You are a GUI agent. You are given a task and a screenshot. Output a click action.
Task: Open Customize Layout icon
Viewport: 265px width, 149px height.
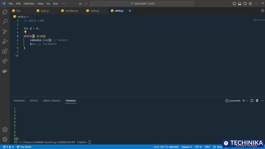tap(250, 4)
